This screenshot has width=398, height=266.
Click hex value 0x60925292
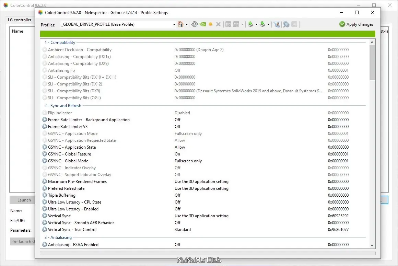click(338, 216)
